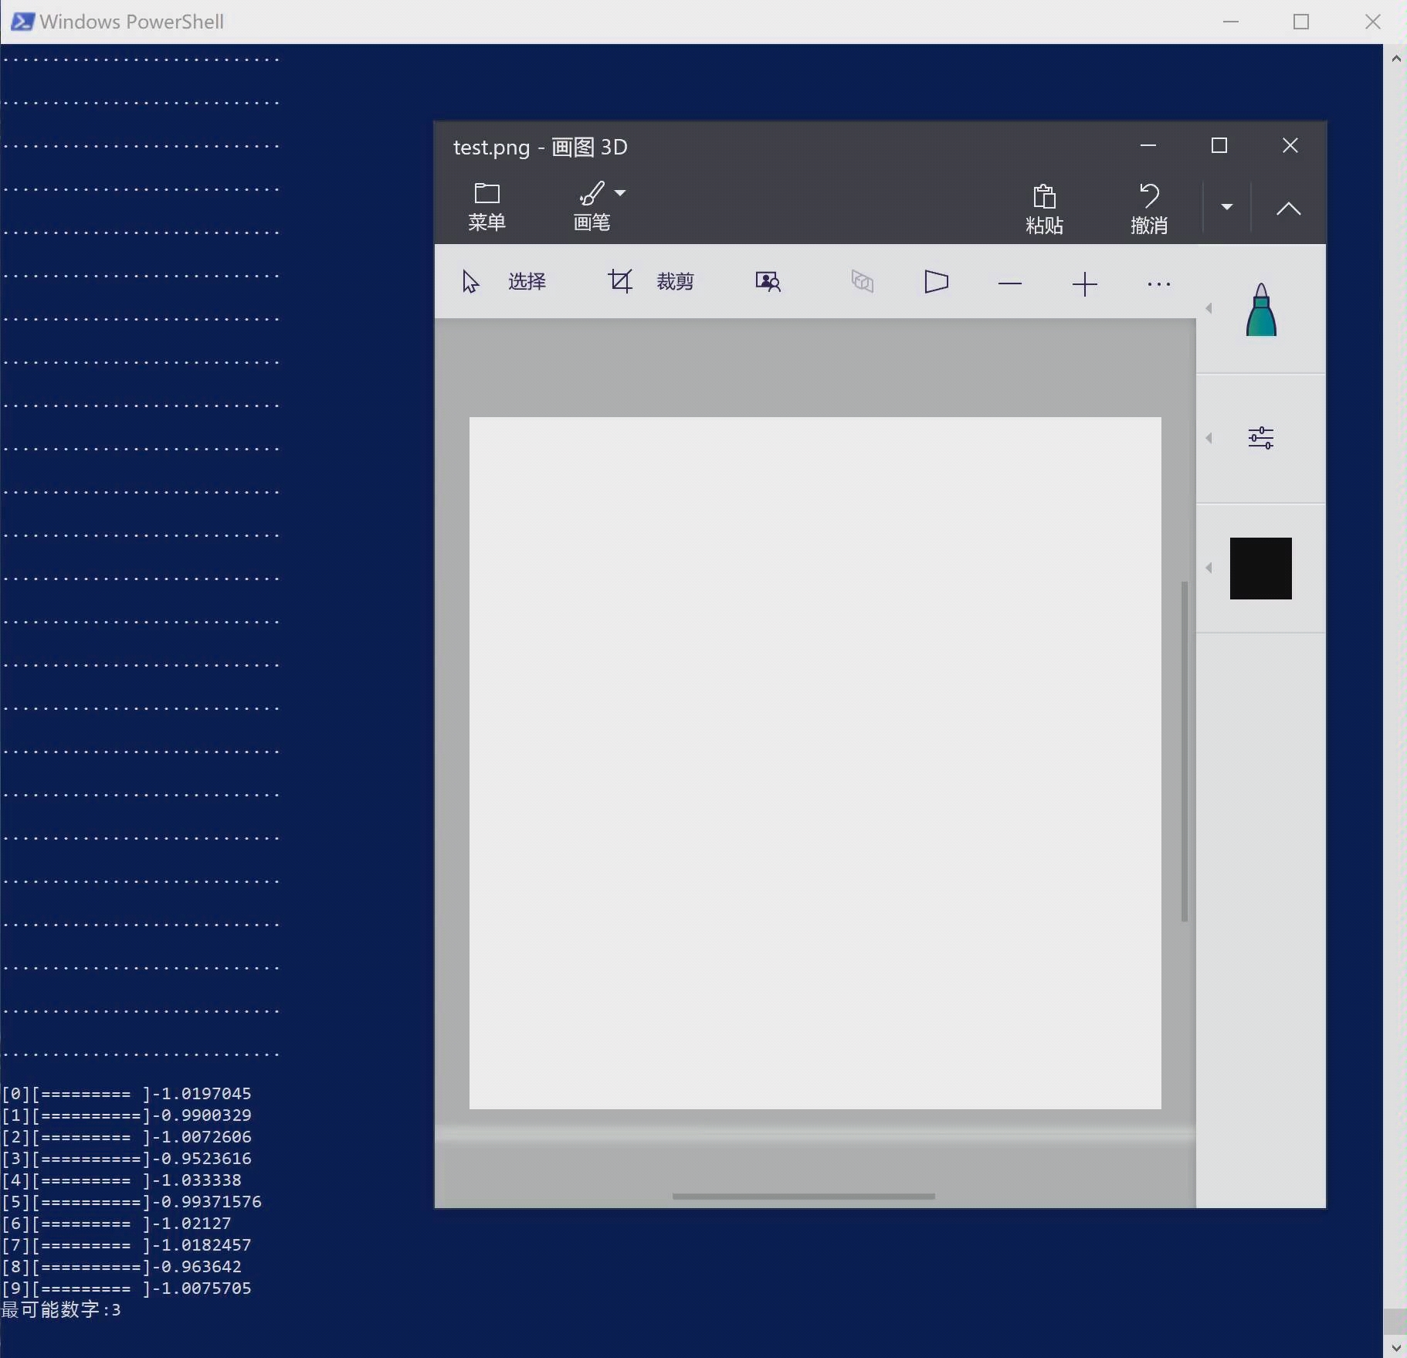Select the teal marker brush
The height and width of the screenshot is (1358, 1407).
[1261, 310]
